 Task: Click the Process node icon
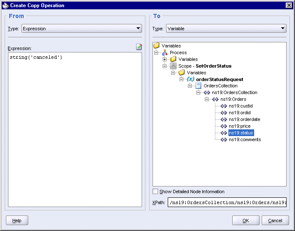tap(165, 52)
